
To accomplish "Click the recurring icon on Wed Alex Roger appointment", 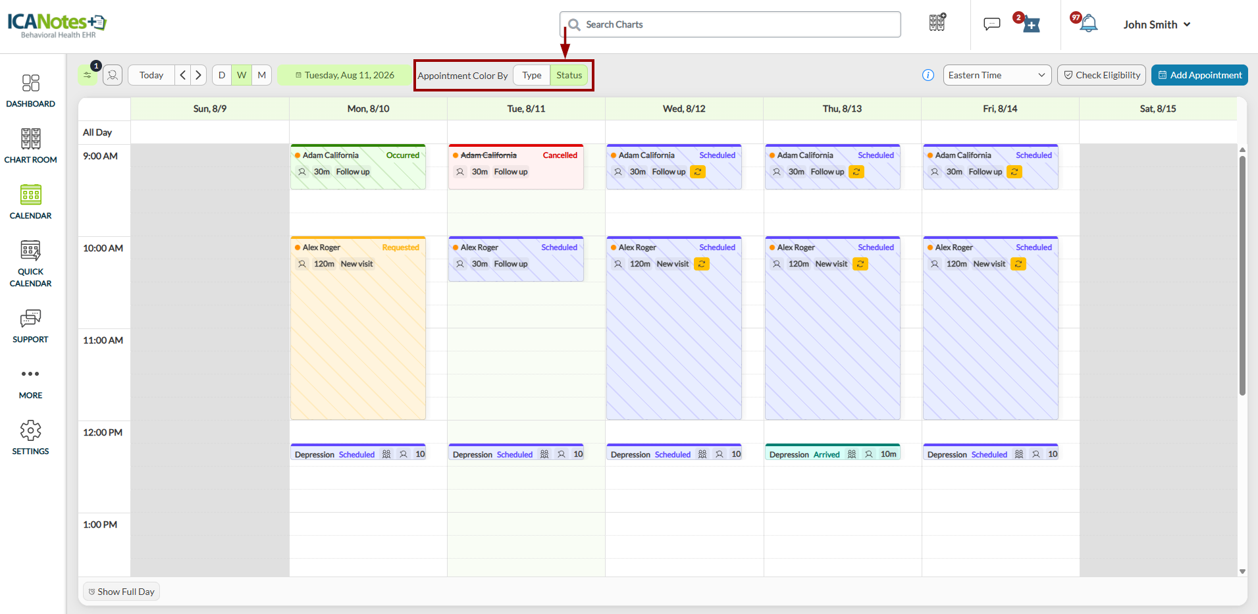I will pos(702,264).
